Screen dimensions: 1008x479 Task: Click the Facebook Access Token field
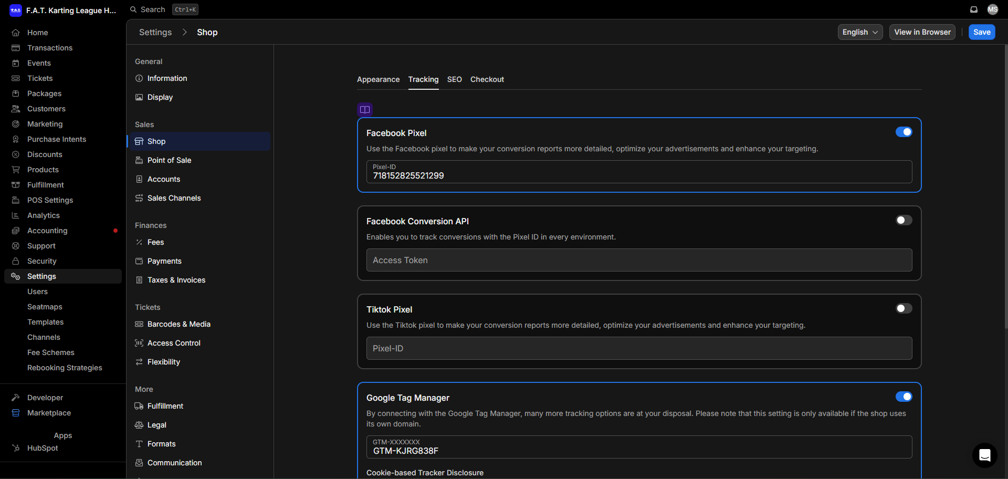(639, 260)
